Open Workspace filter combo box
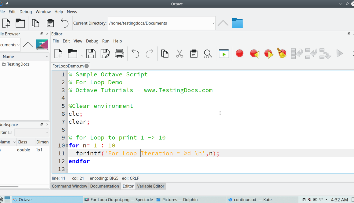354x203 pixels. click(32, 132)
